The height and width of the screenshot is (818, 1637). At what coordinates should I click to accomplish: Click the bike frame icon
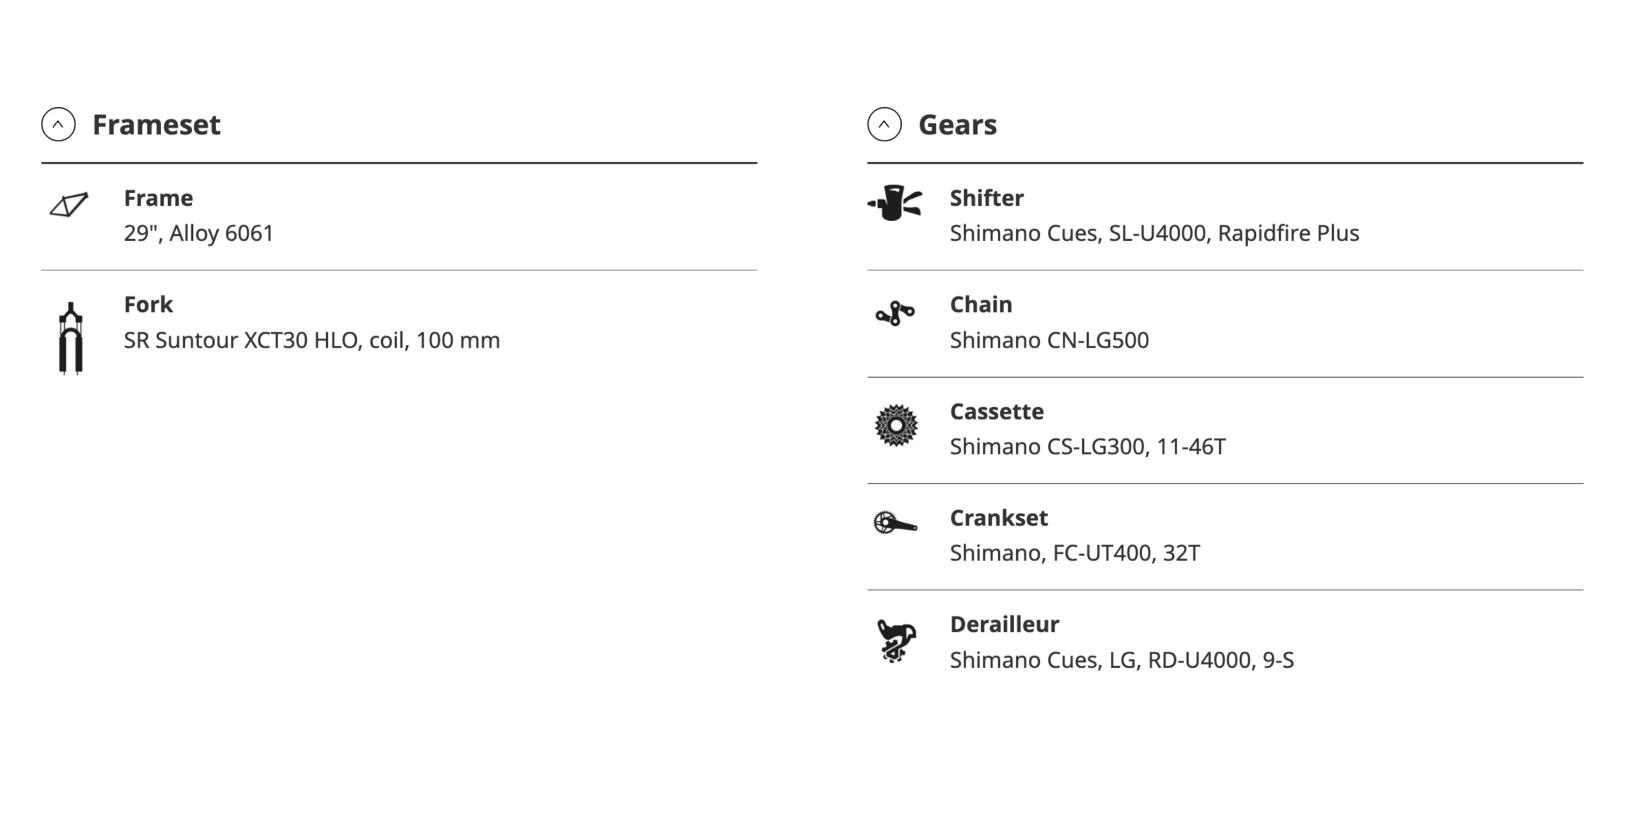(x=69, y=204)
